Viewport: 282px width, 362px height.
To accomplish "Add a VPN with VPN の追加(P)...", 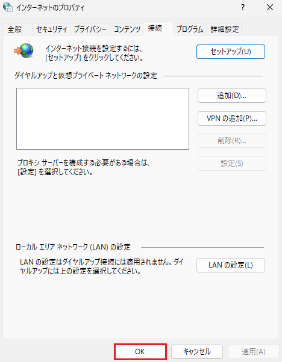I will 232,118.
